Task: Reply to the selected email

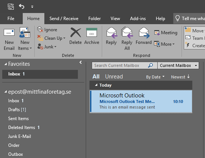Action: tap(111, 36)
